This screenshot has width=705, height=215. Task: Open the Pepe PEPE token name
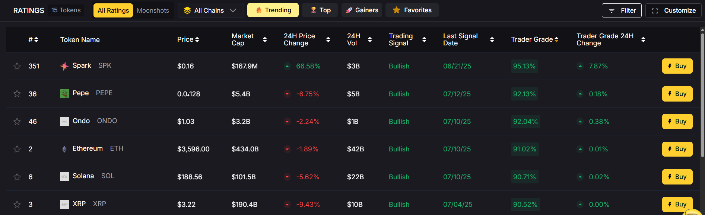(92, 93)
